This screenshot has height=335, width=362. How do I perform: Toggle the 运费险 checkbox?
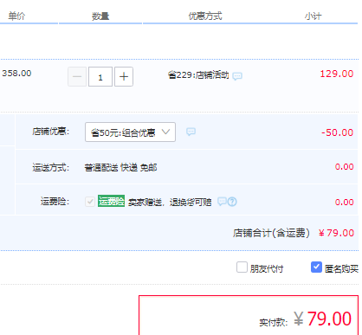[x=90, y=202]
